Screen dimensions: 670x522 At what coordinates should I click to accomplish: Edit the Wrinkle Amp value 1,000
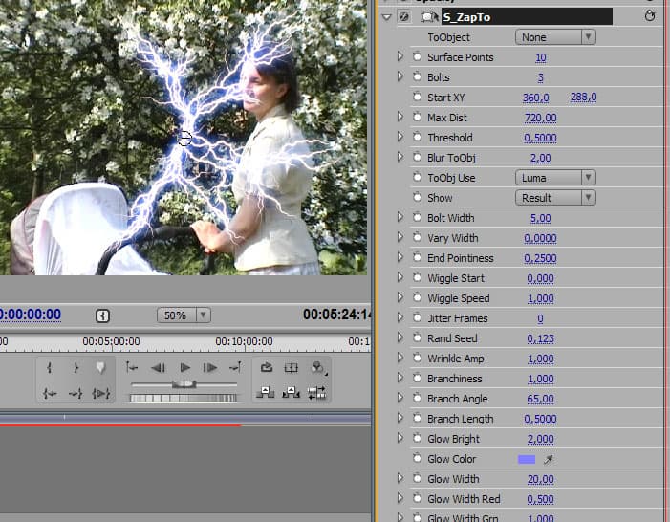click(541, 359)
